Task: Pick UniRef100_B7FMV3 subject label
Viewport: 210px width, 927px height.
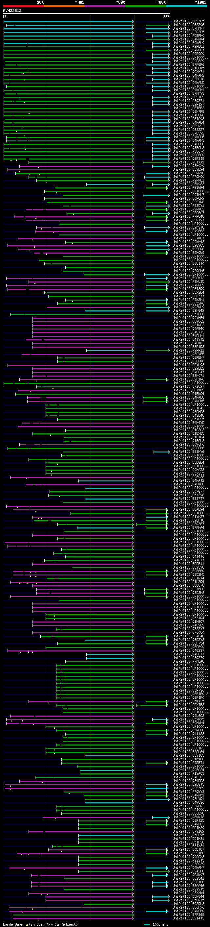Action: click(x=188, y=94)
